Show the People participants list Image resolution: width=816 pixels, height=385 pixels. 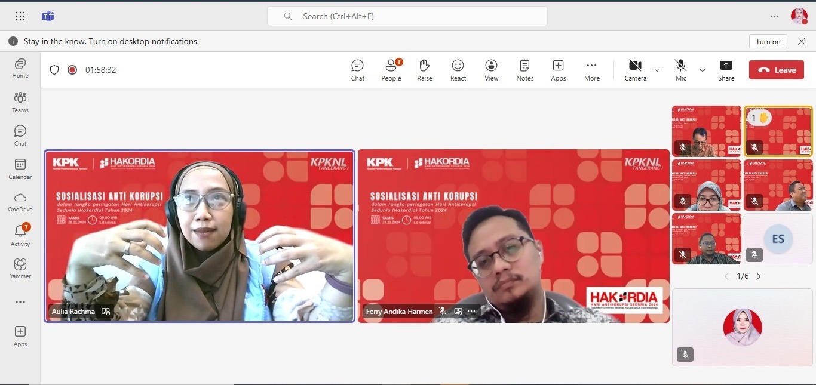click(x=391, y=70)
